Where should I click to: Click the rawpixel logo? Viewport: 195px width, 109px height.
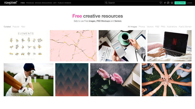click(11, 3)
